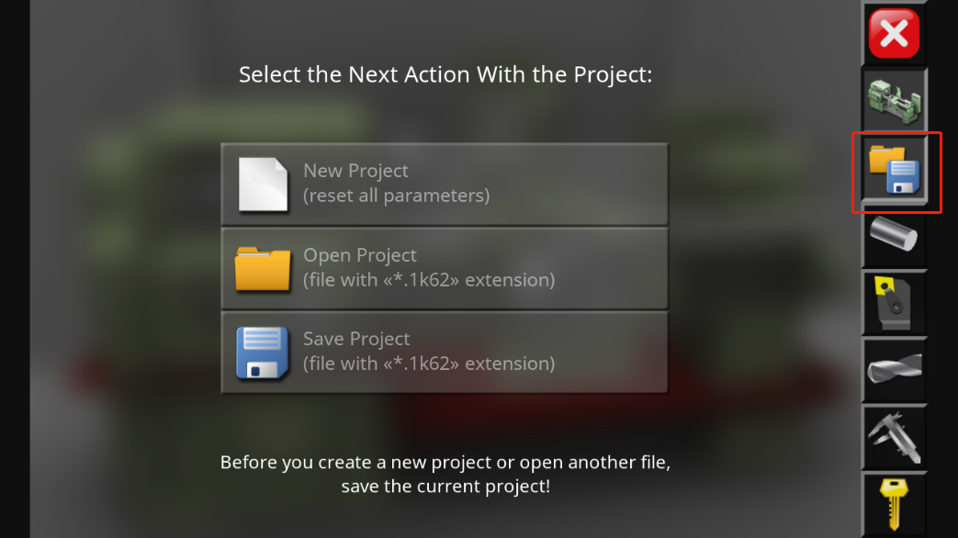Close the project menu with red X

point(894,34)
